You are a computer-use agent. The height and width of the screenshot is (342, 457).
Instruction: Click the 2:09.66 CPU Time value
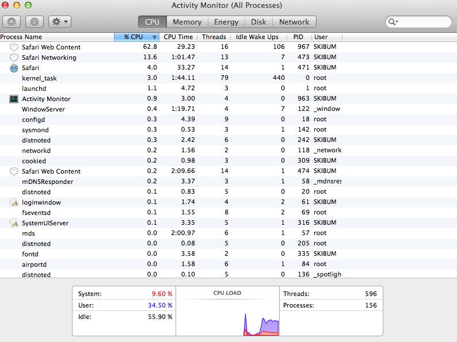coord(183,171)
